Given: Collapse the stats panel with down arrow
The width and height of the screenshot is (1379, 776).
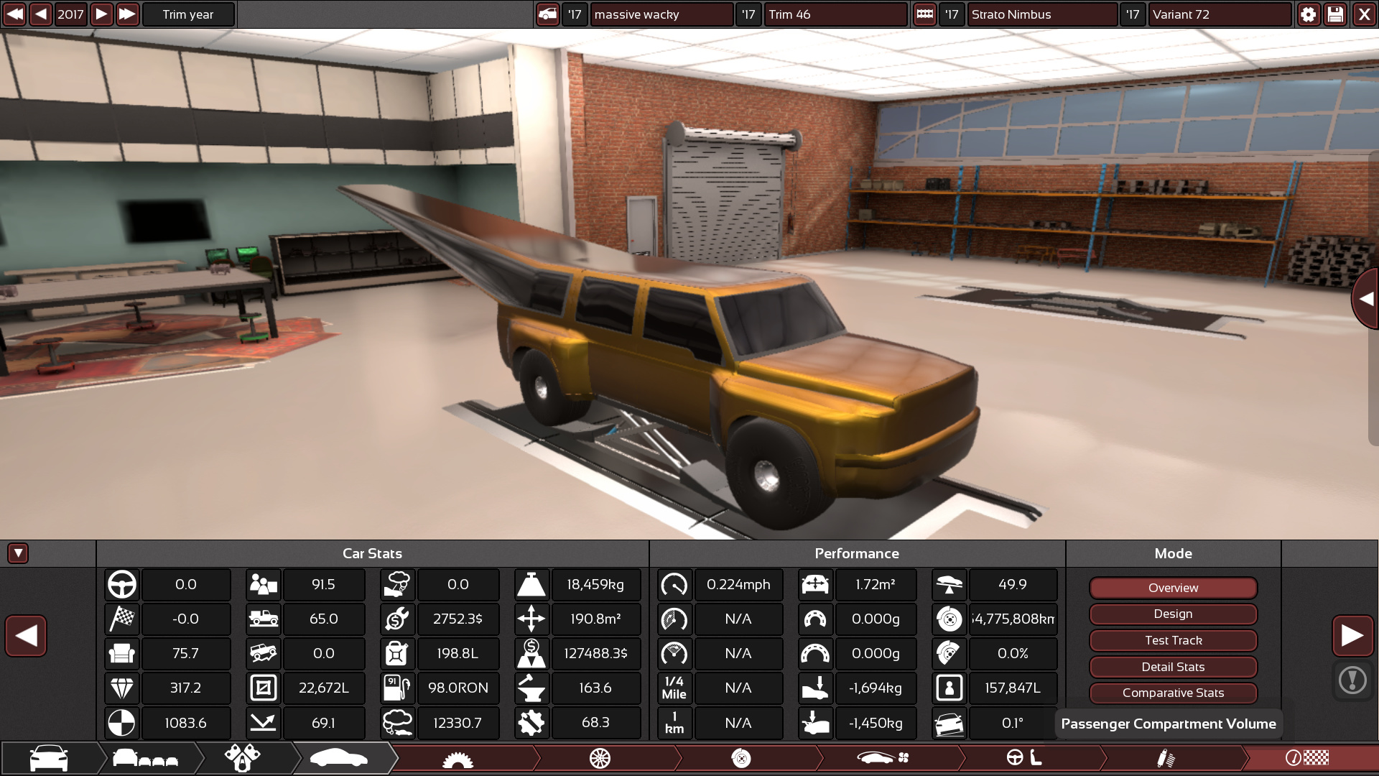Looking at the screenshot, I should [18, 553].
